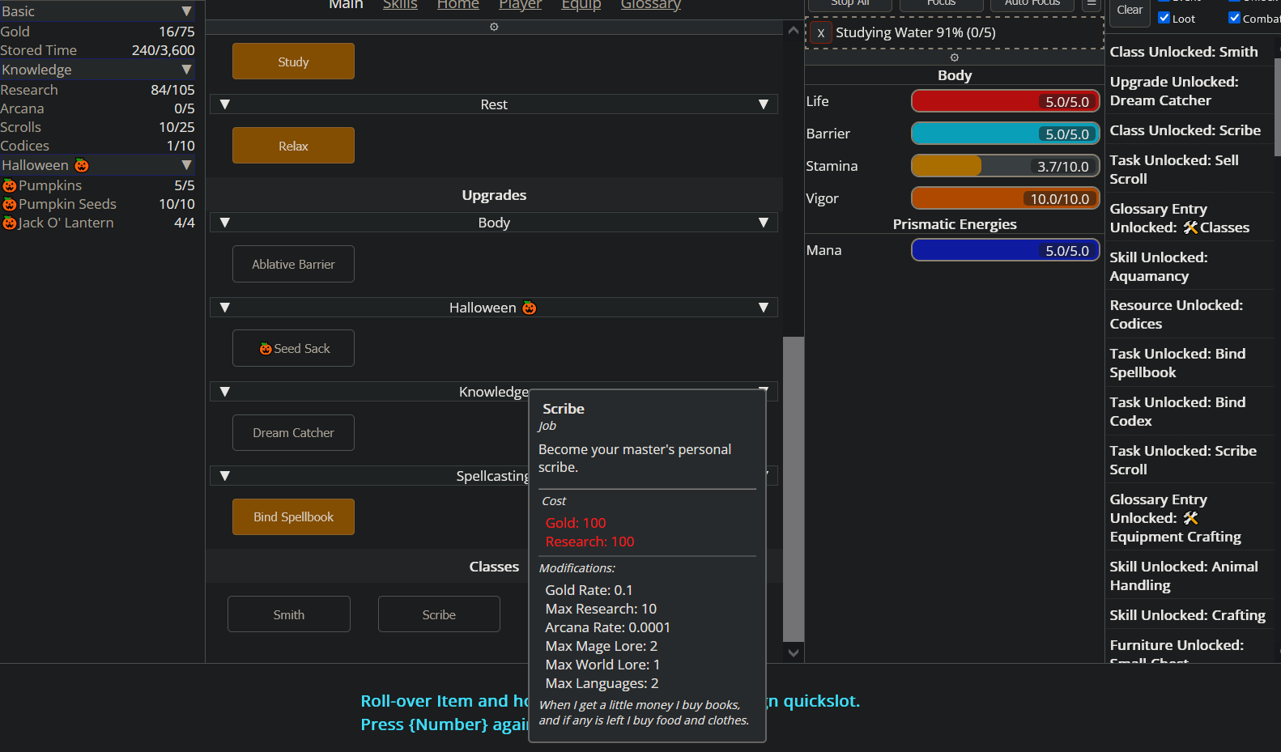The height and width of the screenshot is (752, 1281).
Task: Click the gear icon above the Body stats
Action: [954, 57]
